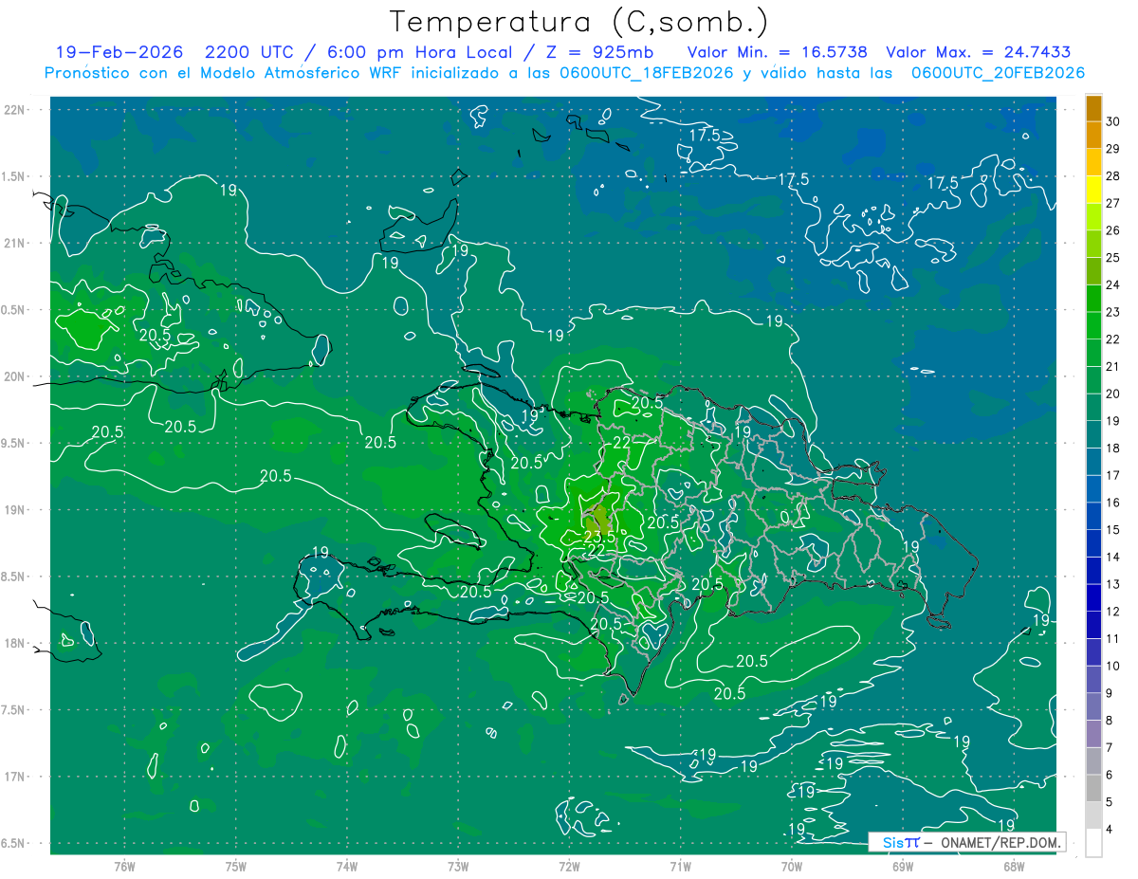The image size is (1138, 879).
Task: Click the white swatch below legend value 4
Action: [x=1093, y=842]
